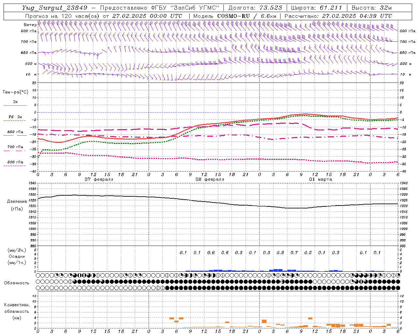Click the Тем-ра(°C) axis title
Screen dimensions: 417x334
click(15, 92)
